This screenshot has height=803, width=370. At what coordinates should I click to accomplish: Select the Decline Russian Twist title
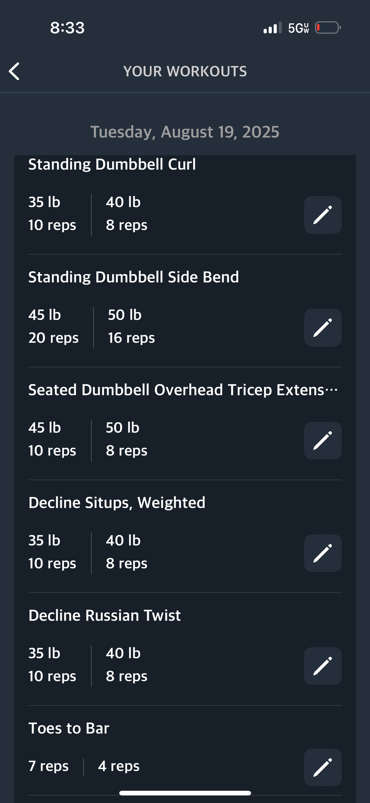click(x=105, y=615)
